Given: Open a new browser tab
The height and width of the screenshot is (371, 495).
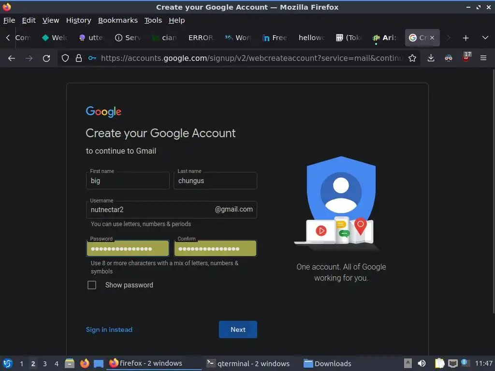Looking at the screenshot, I should (466, 38).
